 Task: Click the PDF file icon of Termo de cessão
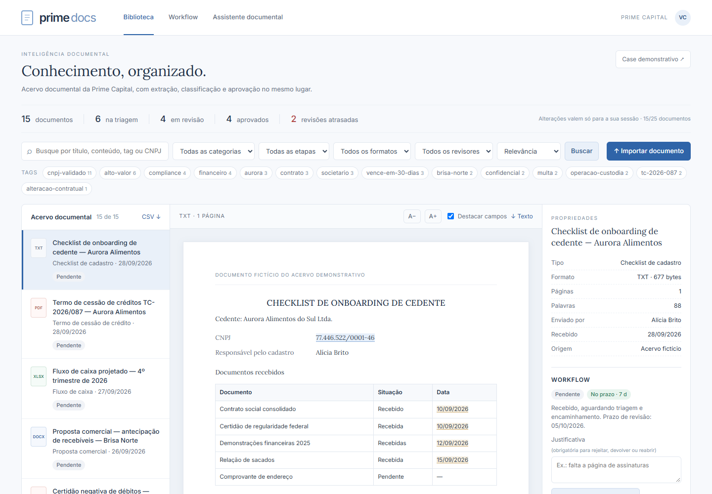[39, 308]
